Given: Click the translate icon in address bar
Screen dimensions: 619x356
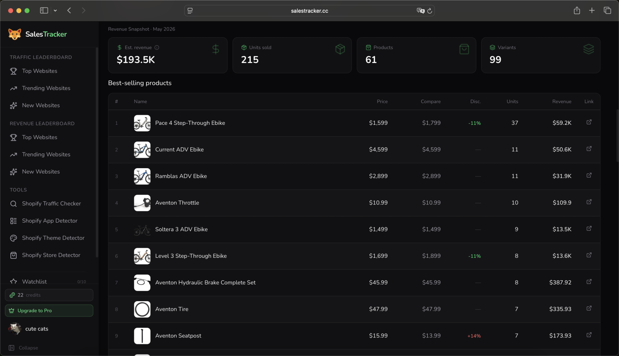Looking at the screenshot, I should (421, 11).
